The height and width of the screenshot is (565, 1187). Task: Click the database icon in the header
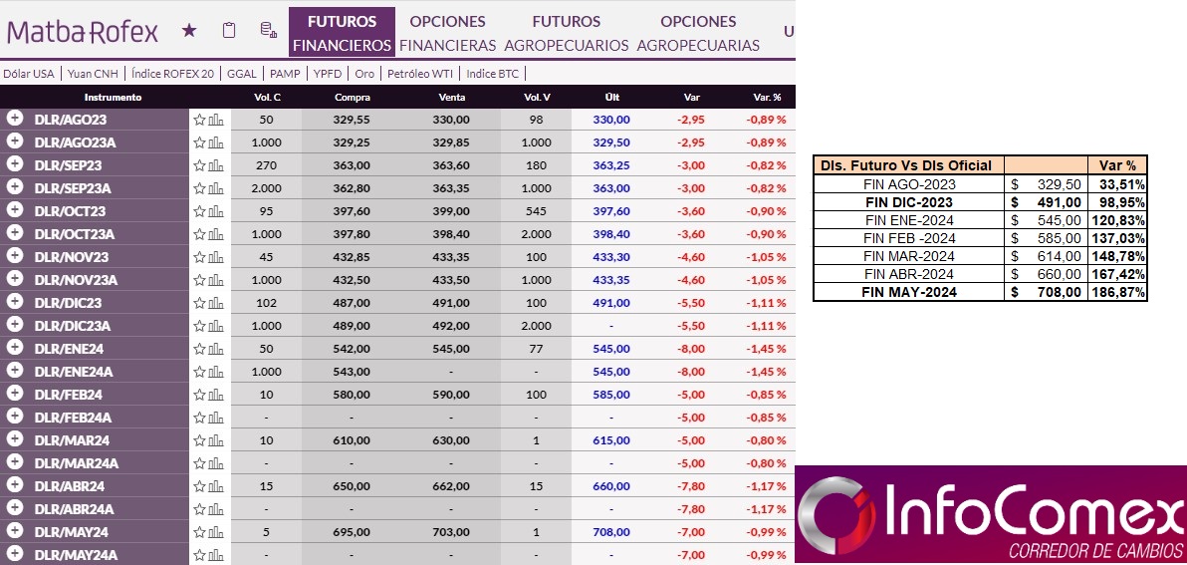(x=268, y=31)
